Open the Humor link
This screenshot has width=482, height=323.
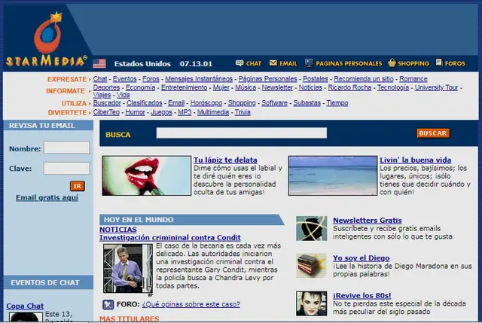(x=135, y=112)
